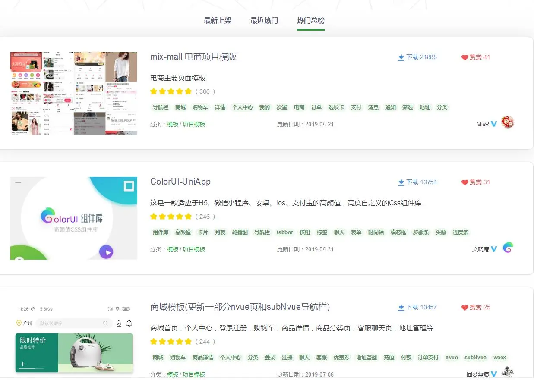Open ColorUI's 模板 / 项目模板 category link

[x=186, y=249]
